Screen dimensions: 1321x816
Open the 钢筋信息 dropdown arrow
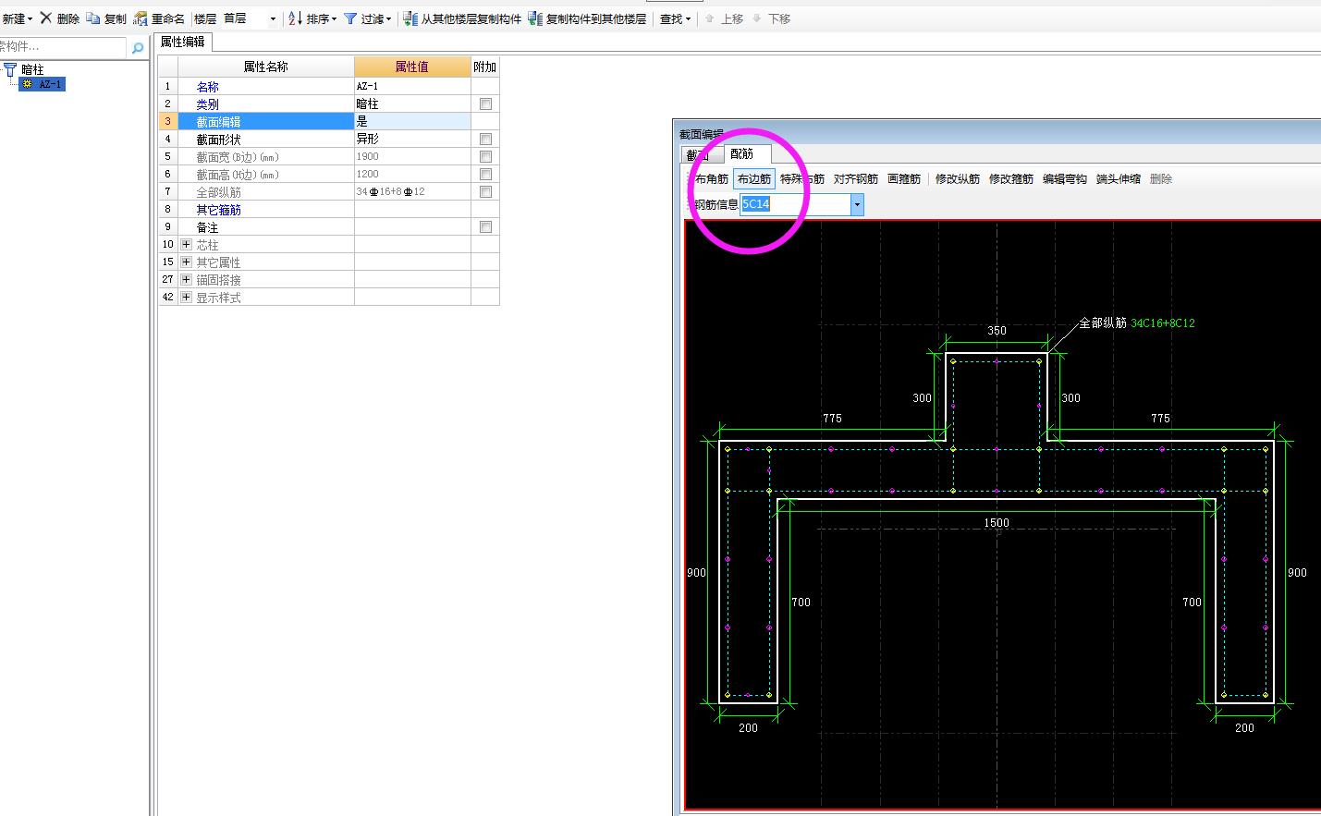point(857,204)
